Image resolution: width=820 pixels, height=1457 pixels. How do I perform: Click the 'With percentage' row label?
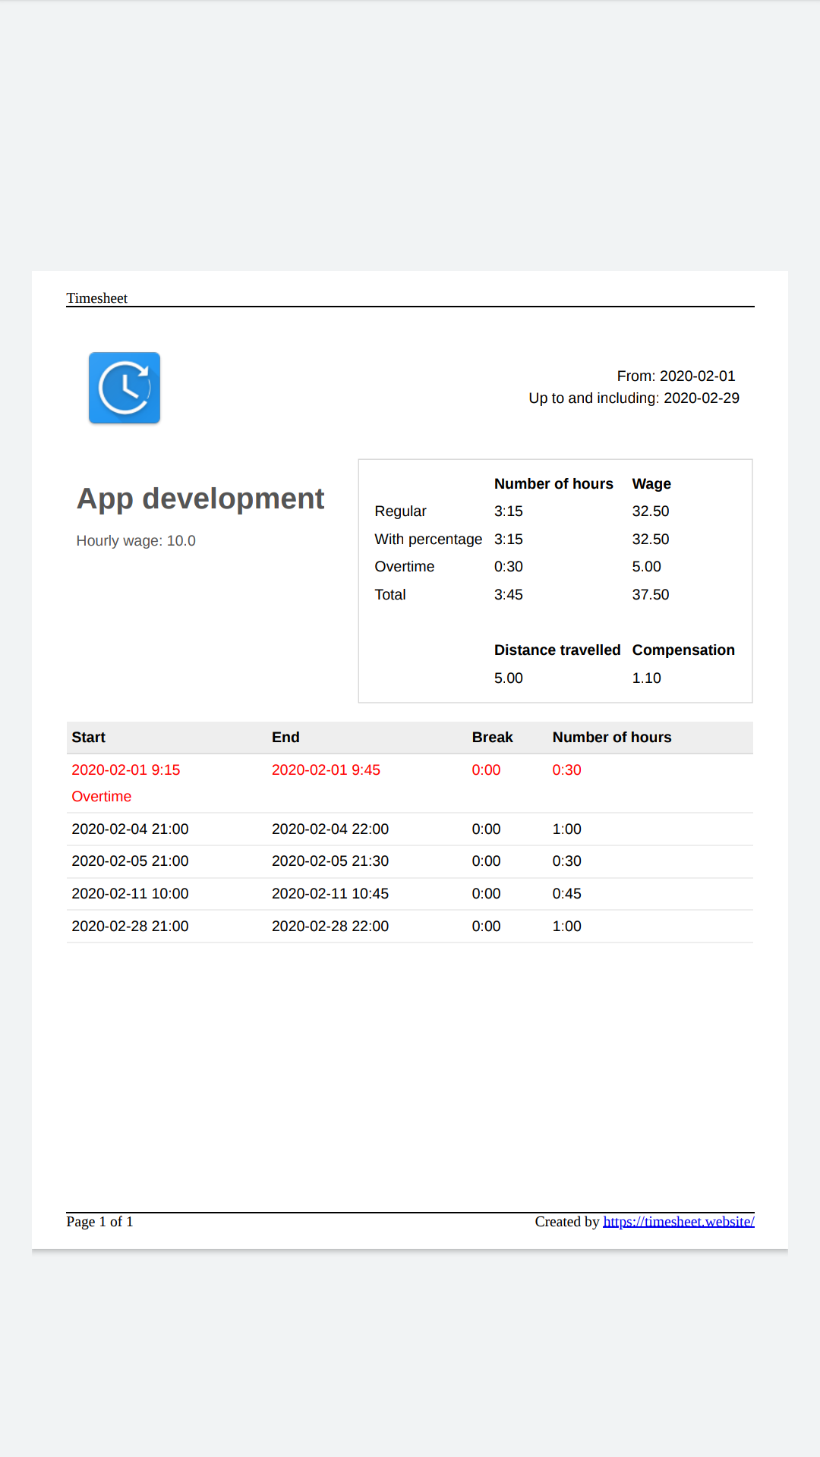coord(428,539)
